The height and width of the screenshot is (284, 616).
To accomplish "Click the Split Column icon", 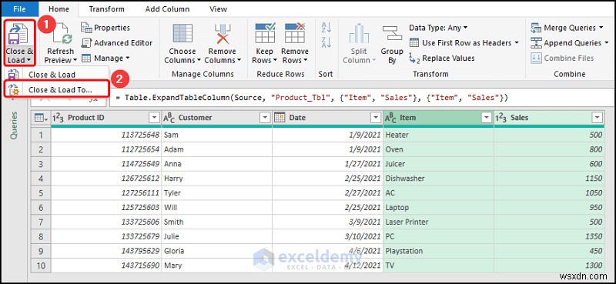I will [359, 33].
